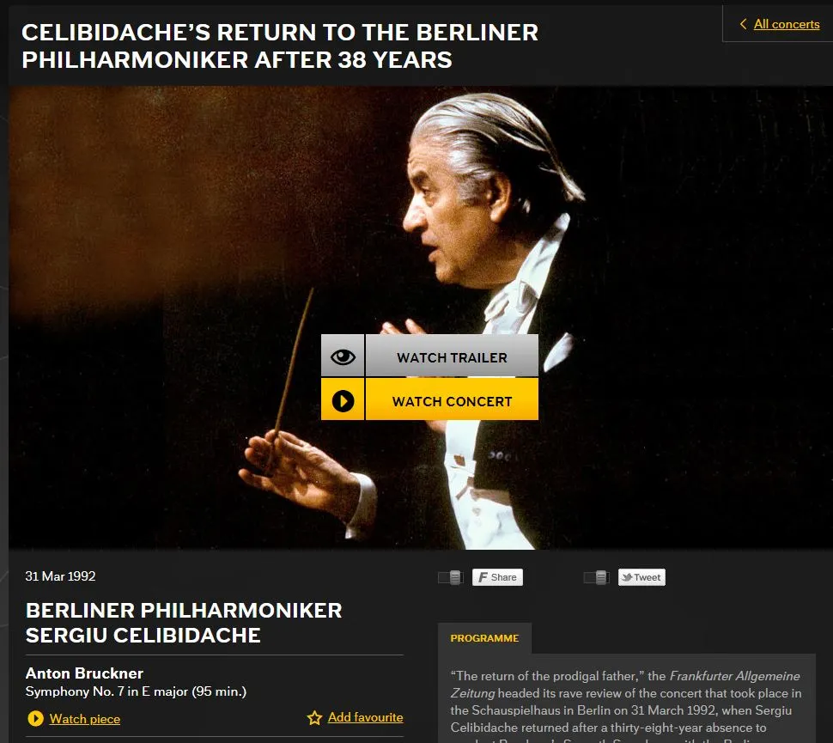
Task: Click the star icon for Add favourite
Action: click(x=314, y=718)
